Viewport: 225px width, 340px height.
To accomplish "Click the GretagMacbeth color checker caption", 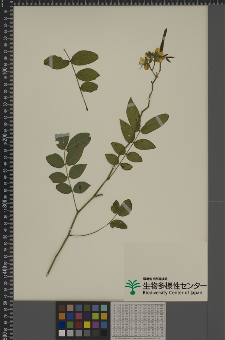I will coord(138,338).
